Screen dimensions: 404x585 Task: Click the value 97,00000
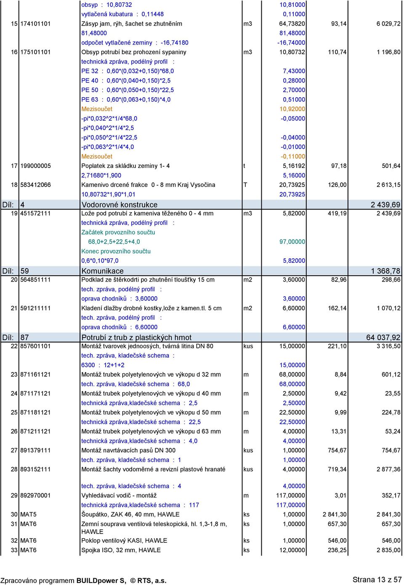292,242
